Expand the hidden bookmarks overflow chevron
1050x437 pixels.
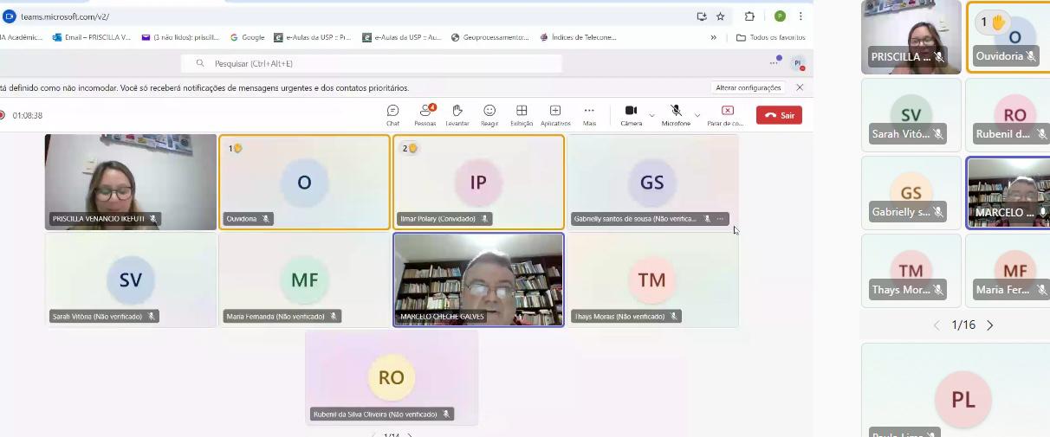(x=714, y=38)
